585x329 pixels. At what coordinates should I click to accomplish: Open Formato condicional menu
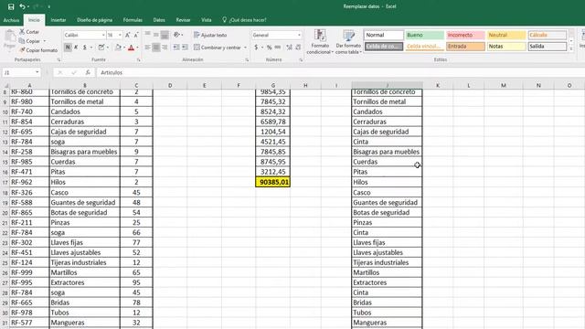pyautogui.click(x=320, y=42)
